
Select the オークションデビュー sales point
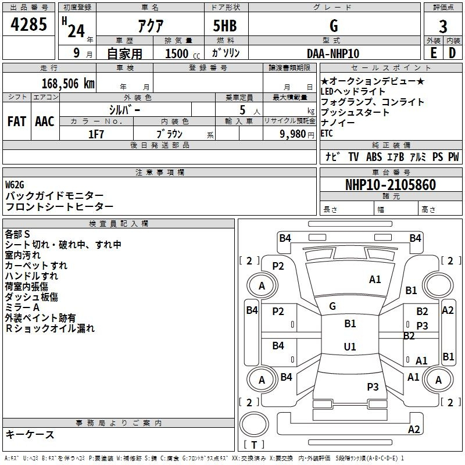pyautogui.click(x=373, y=81)
